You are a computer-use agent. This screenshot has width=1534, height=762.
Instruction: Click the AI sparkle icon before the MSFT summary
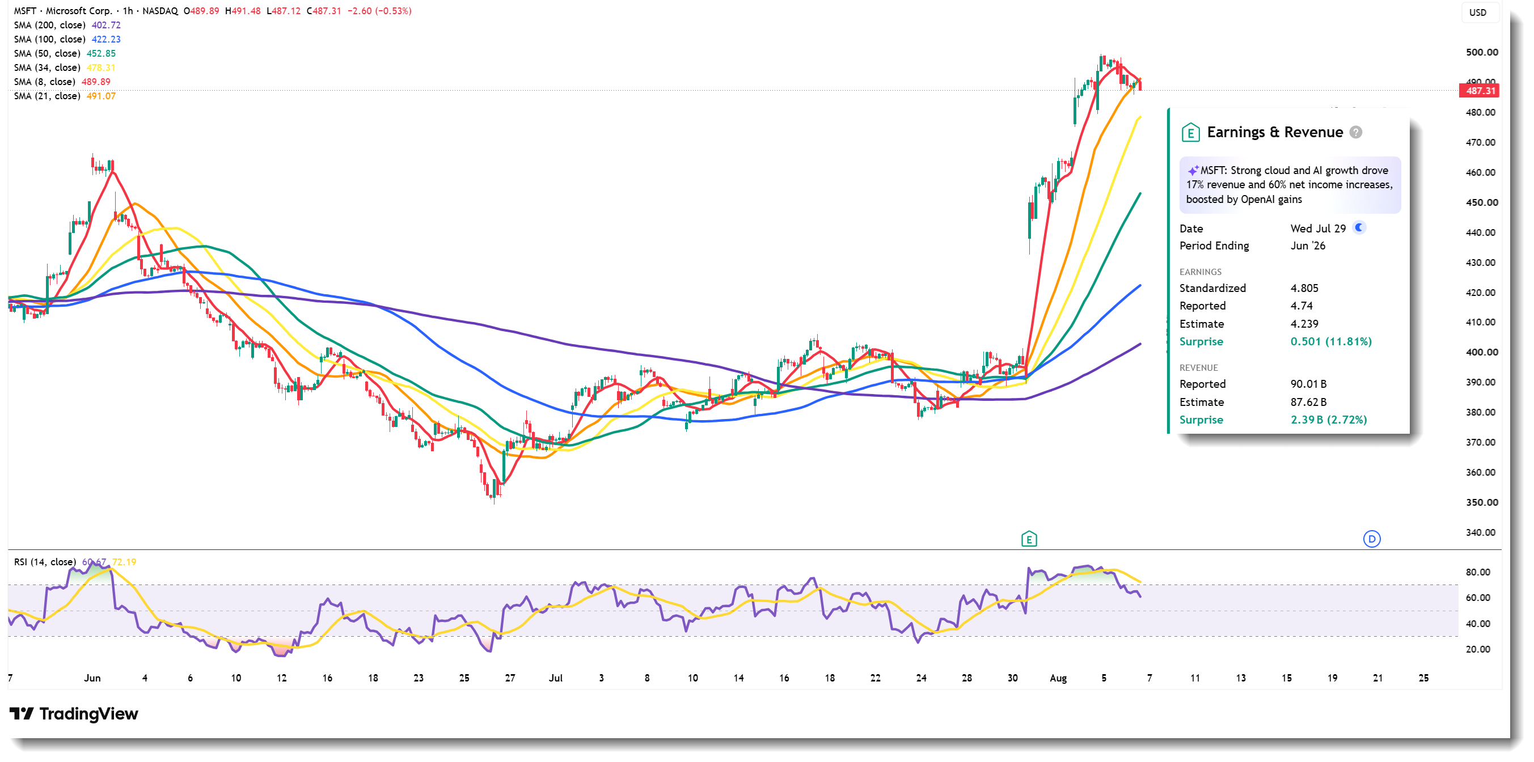coord(1192,170)
